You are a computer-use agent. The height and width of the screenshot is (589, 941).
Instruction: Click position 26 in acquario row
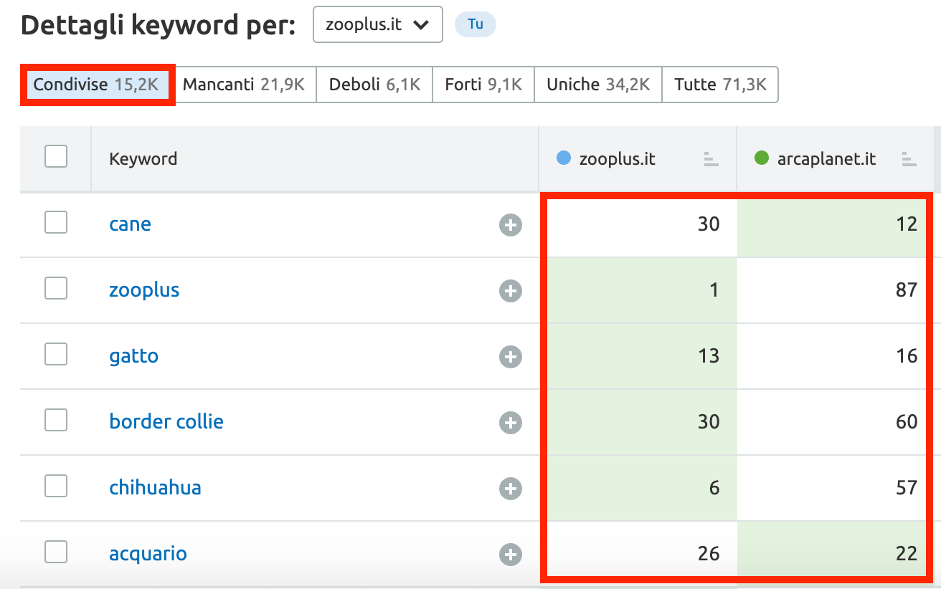point(709,554)
